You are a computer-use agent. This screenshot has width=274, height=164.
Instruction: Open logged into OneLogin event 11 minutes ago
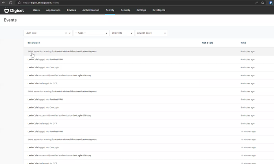point(149,148)
